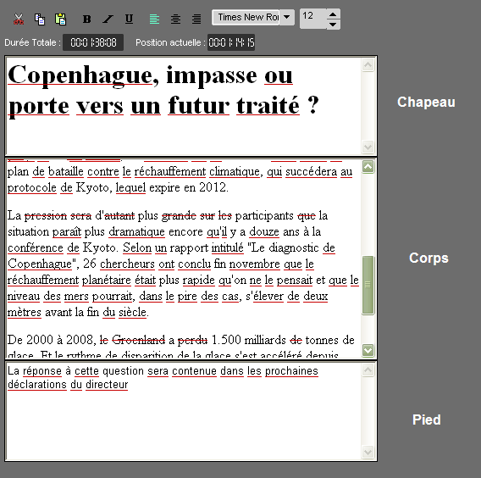Toggle Bold formatting
481x478 pixels.
[87, 19]
